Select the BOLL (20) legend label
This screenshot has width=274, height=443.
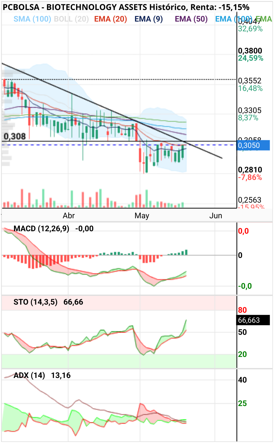click(x=71, y=19)
